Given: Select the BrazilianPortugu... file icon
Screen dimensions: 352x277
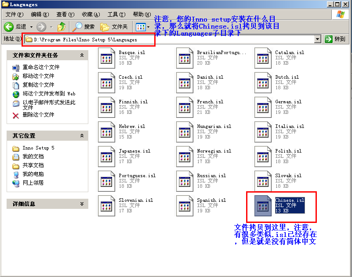Looking at the screenshot, I should pos(185,58).
